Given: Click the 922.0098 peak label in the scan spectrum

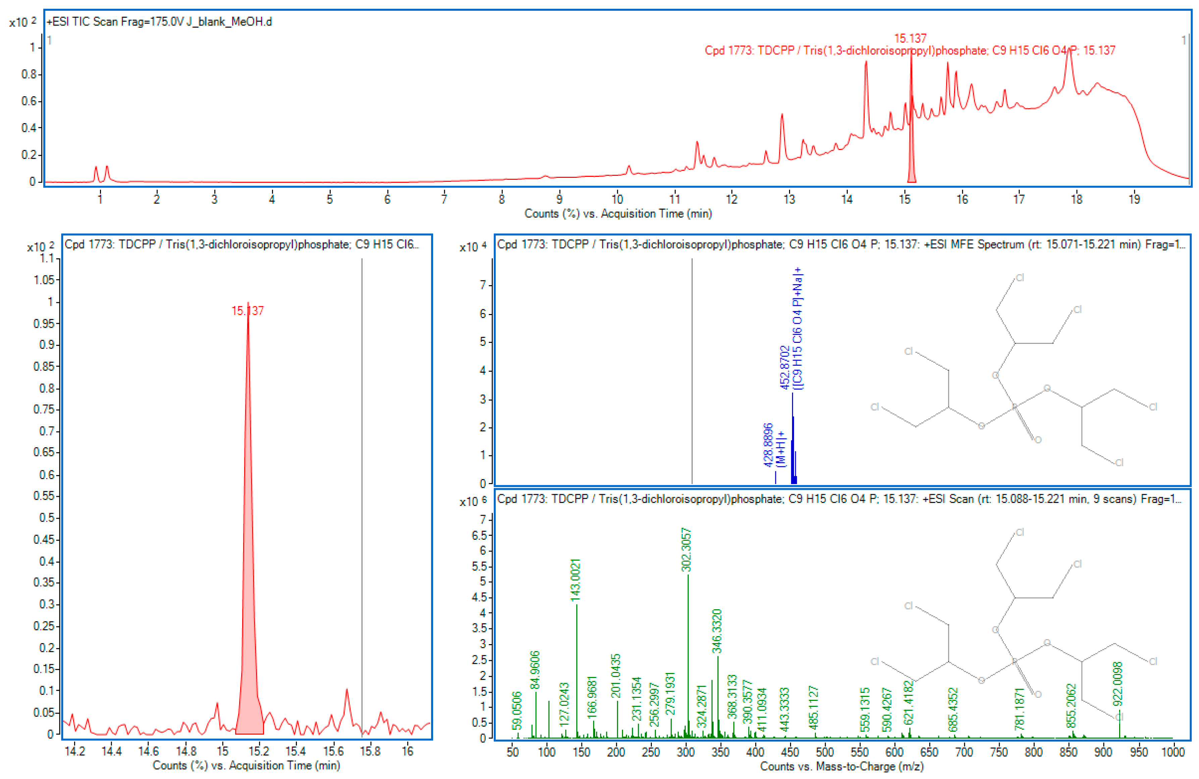Looking at the screenshot, I should (1118, 684).
